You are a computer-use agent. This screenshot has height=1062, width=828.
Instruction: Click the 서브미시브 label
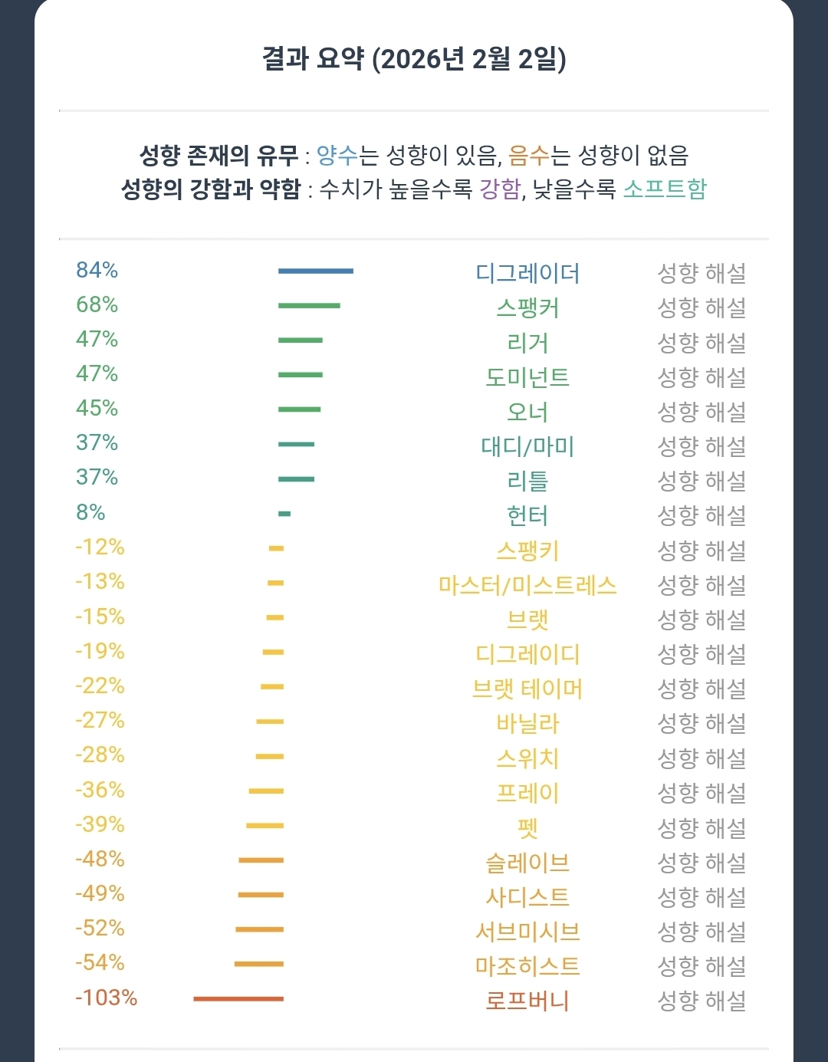527,932
